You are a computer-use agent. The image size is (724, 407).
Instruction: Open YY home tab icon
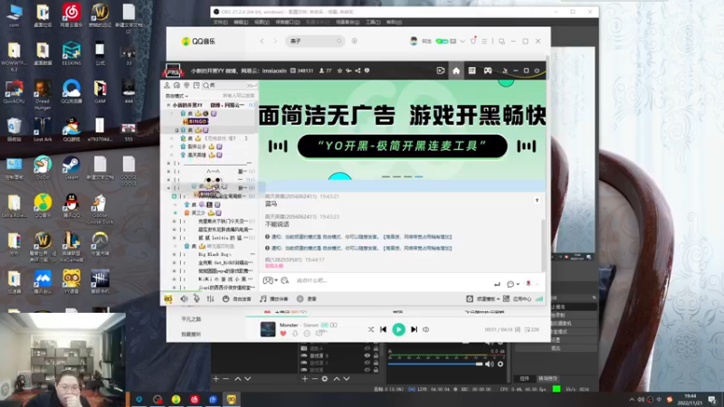point(456,71)
